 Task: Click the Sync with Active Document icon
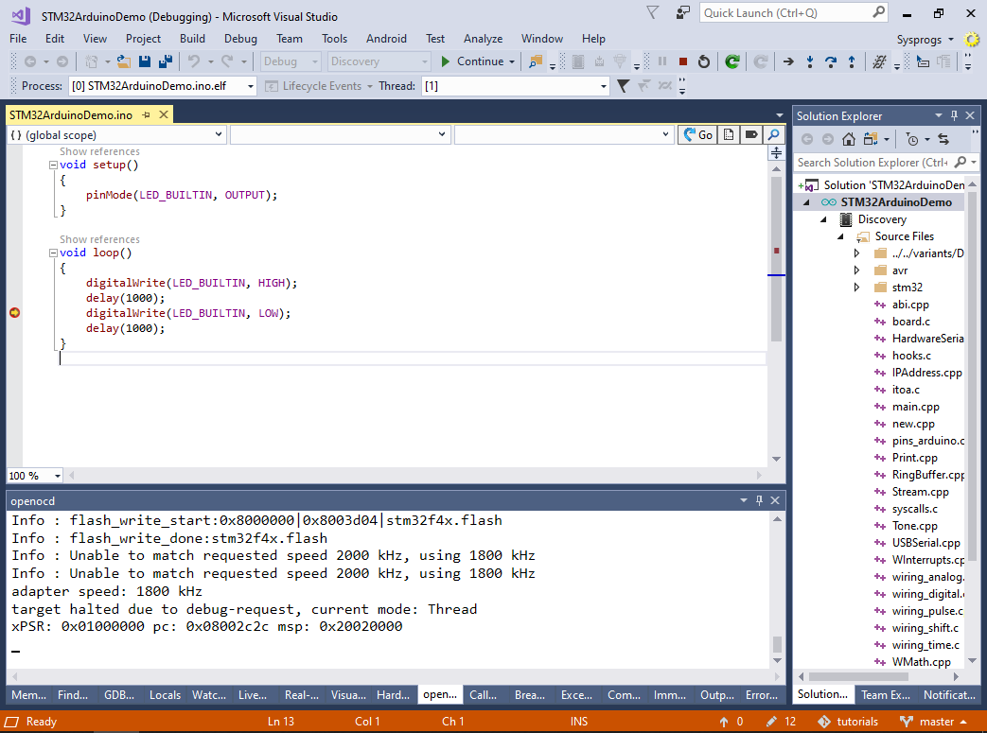(943, 139)
